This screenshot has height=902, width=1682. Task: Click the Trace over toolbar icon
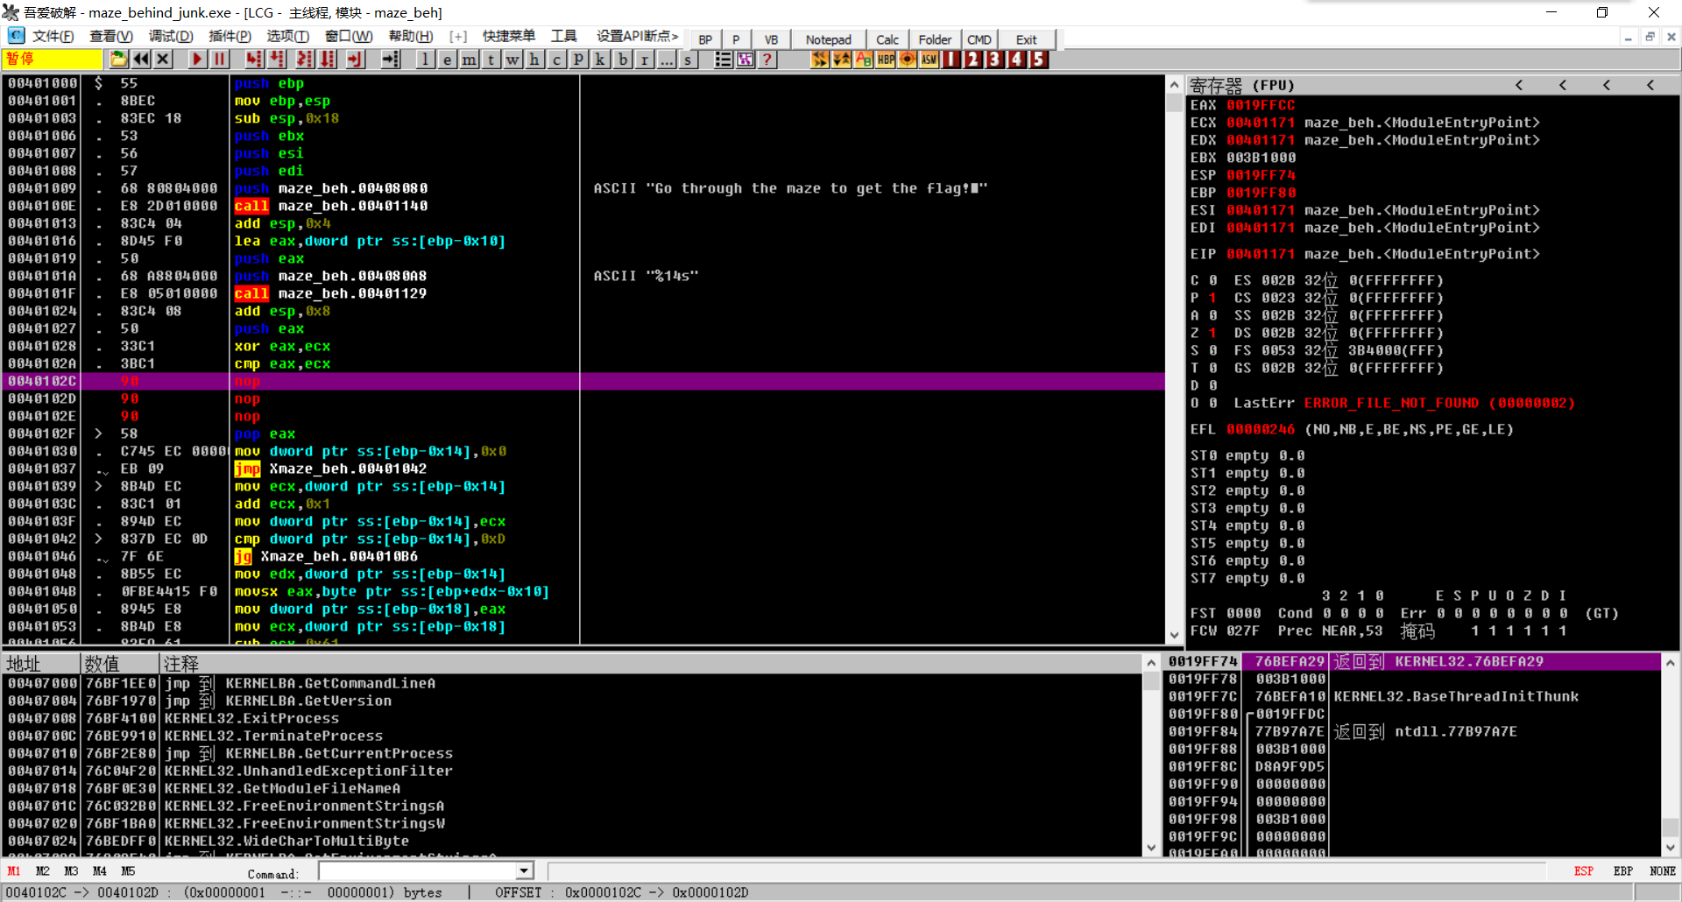click(327, 59)
